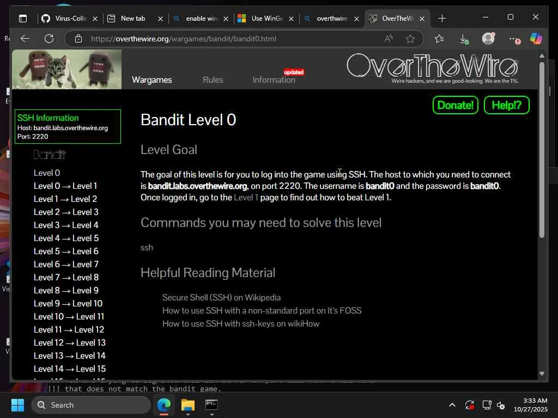
Task: Click the page vertical scrollbar thumb
Action: (542, 149)
